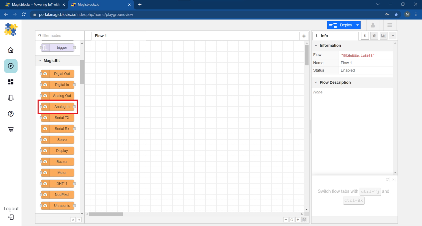Screen dimensions: 422x226
Task: Collapse the Information section
Action: pos(316,46)
